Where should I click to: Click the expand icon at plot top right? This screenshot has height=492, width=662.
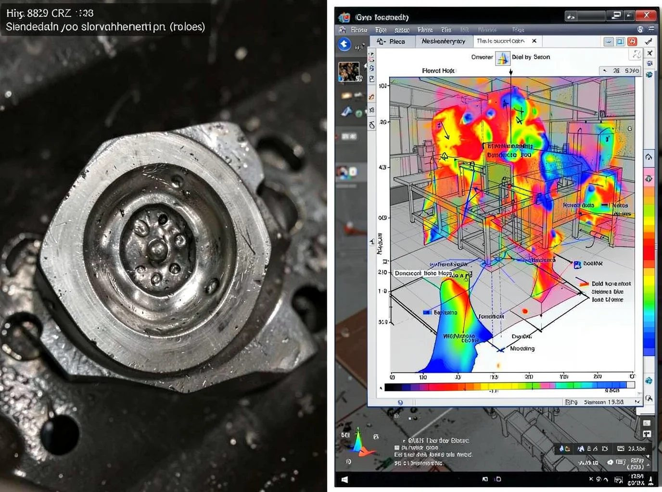636,54
